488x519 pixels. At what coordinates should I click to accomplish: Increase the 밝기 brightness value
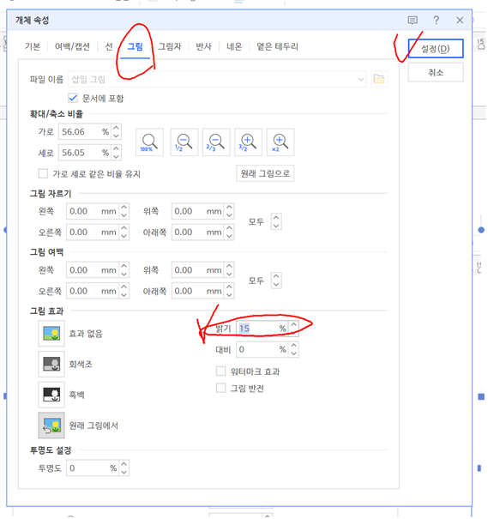point(294,324)
